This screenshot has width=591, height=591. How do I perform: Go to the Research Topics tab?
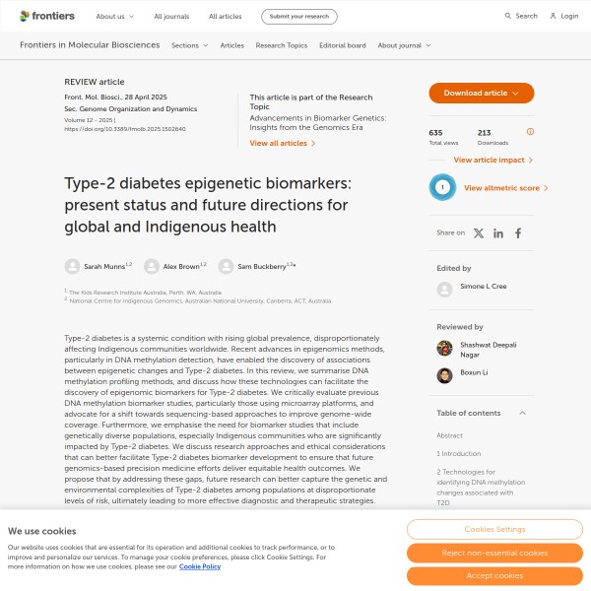click(x=282, y=45)
